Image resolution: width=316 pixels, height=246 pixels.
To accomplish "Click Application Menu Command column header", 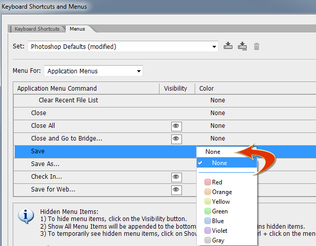I will [86, 89].
